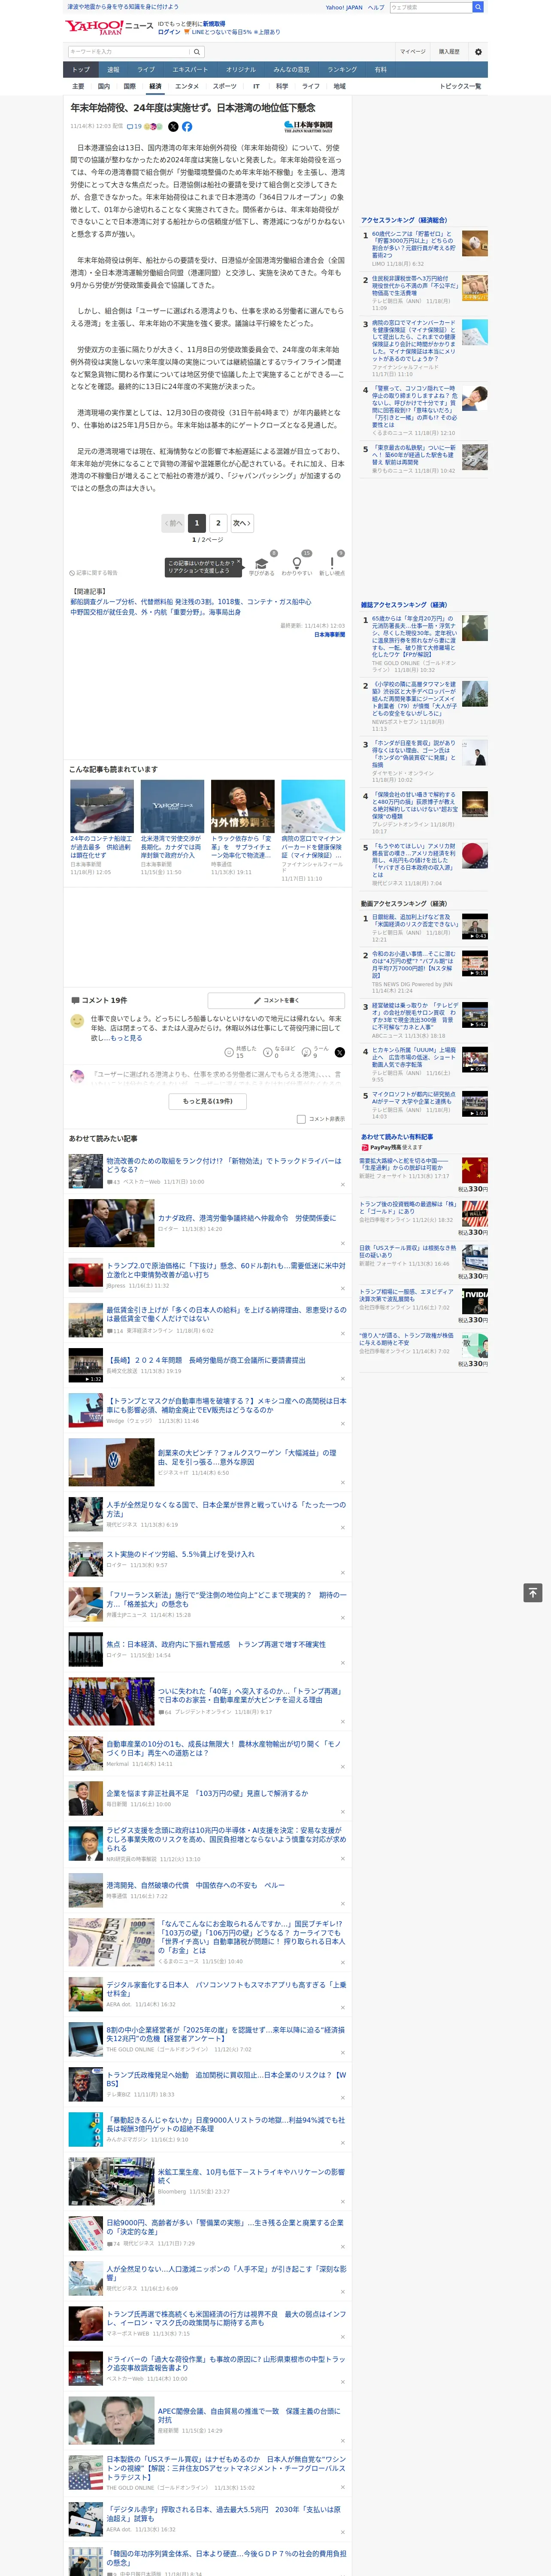
Task: Open thumbnail of 北米港湾で労使交渉 article
Action: pyautogui.click(x=172, y=806)
